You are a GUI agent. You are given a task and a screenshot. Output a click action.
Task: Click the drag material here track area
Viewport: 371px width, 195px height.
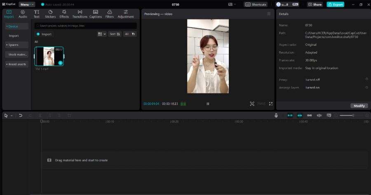click(204, 160)
